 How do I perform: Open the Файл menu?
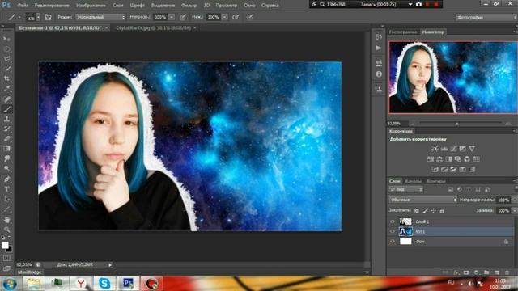tap(23, 6)
